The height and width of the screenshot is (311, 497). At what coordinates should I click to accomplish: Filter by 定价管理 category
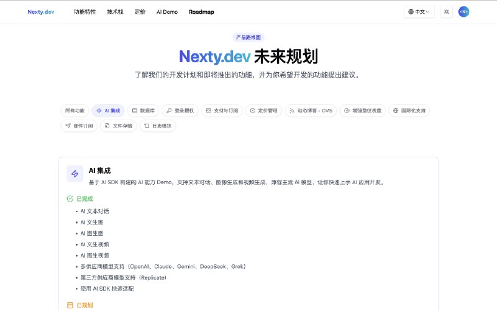pos(263,111)
